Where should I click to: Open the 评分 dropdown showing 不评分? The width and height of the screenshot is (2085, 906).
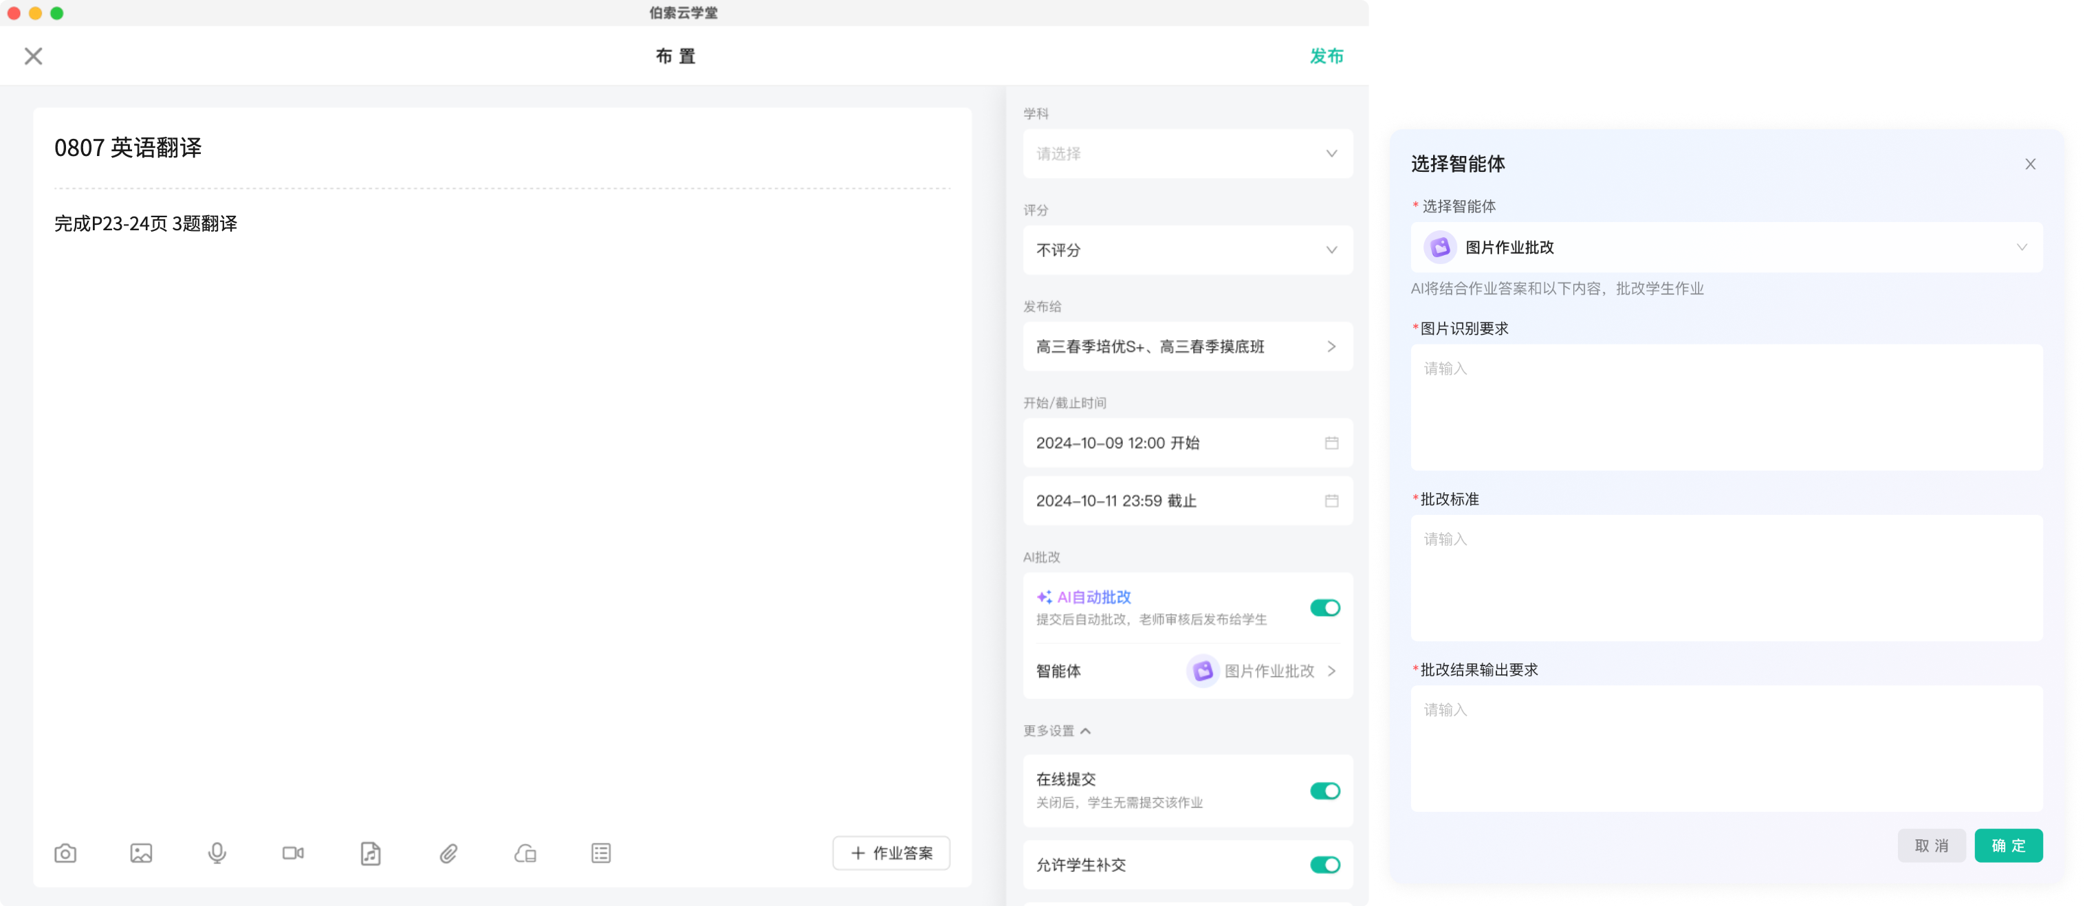point(1188,250)
